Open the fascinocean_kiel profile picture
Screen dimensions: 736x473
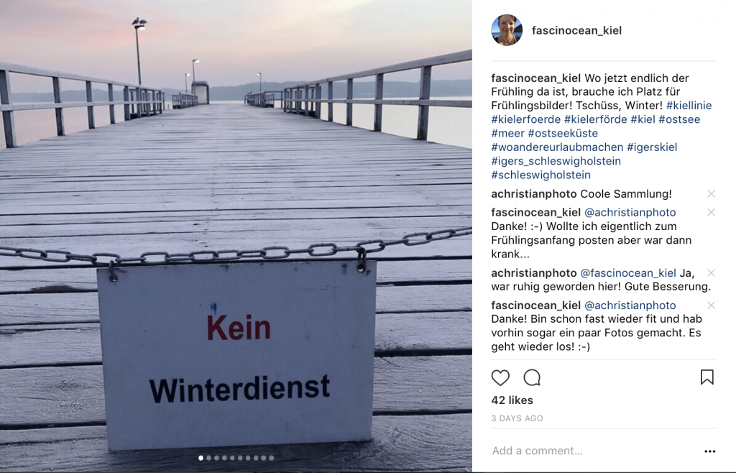(507, 30)
